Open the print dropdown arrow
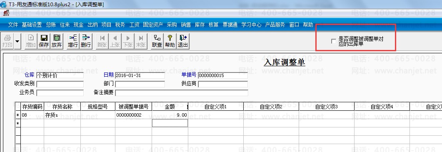Viewport: 442px width, 152px height. pyautogui.click(x=17, y=41)
